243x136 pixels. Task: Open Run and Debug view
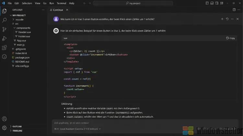coord(4,38)
